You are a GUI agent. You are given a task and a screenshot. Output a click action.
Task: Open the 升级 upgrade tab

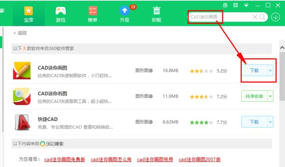coord(125,14)
